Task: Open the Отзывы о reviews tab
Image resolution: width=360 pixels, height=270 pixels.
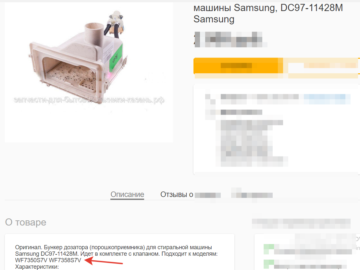Action: coord(177,194)
